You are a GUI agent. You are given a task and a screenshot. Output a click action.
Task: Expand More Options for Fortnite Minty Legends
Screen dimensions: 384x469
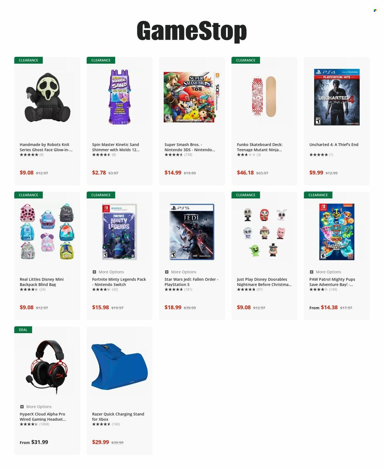[x=108, y=272]
